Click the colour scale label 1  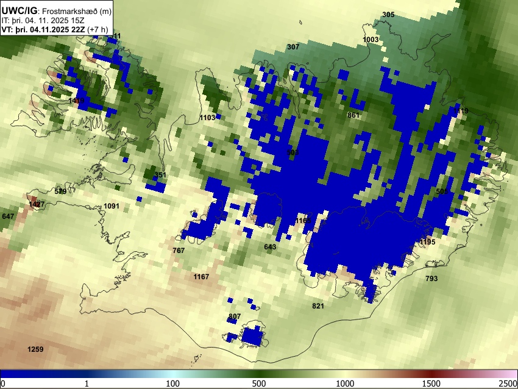click(x=87, y=384)
